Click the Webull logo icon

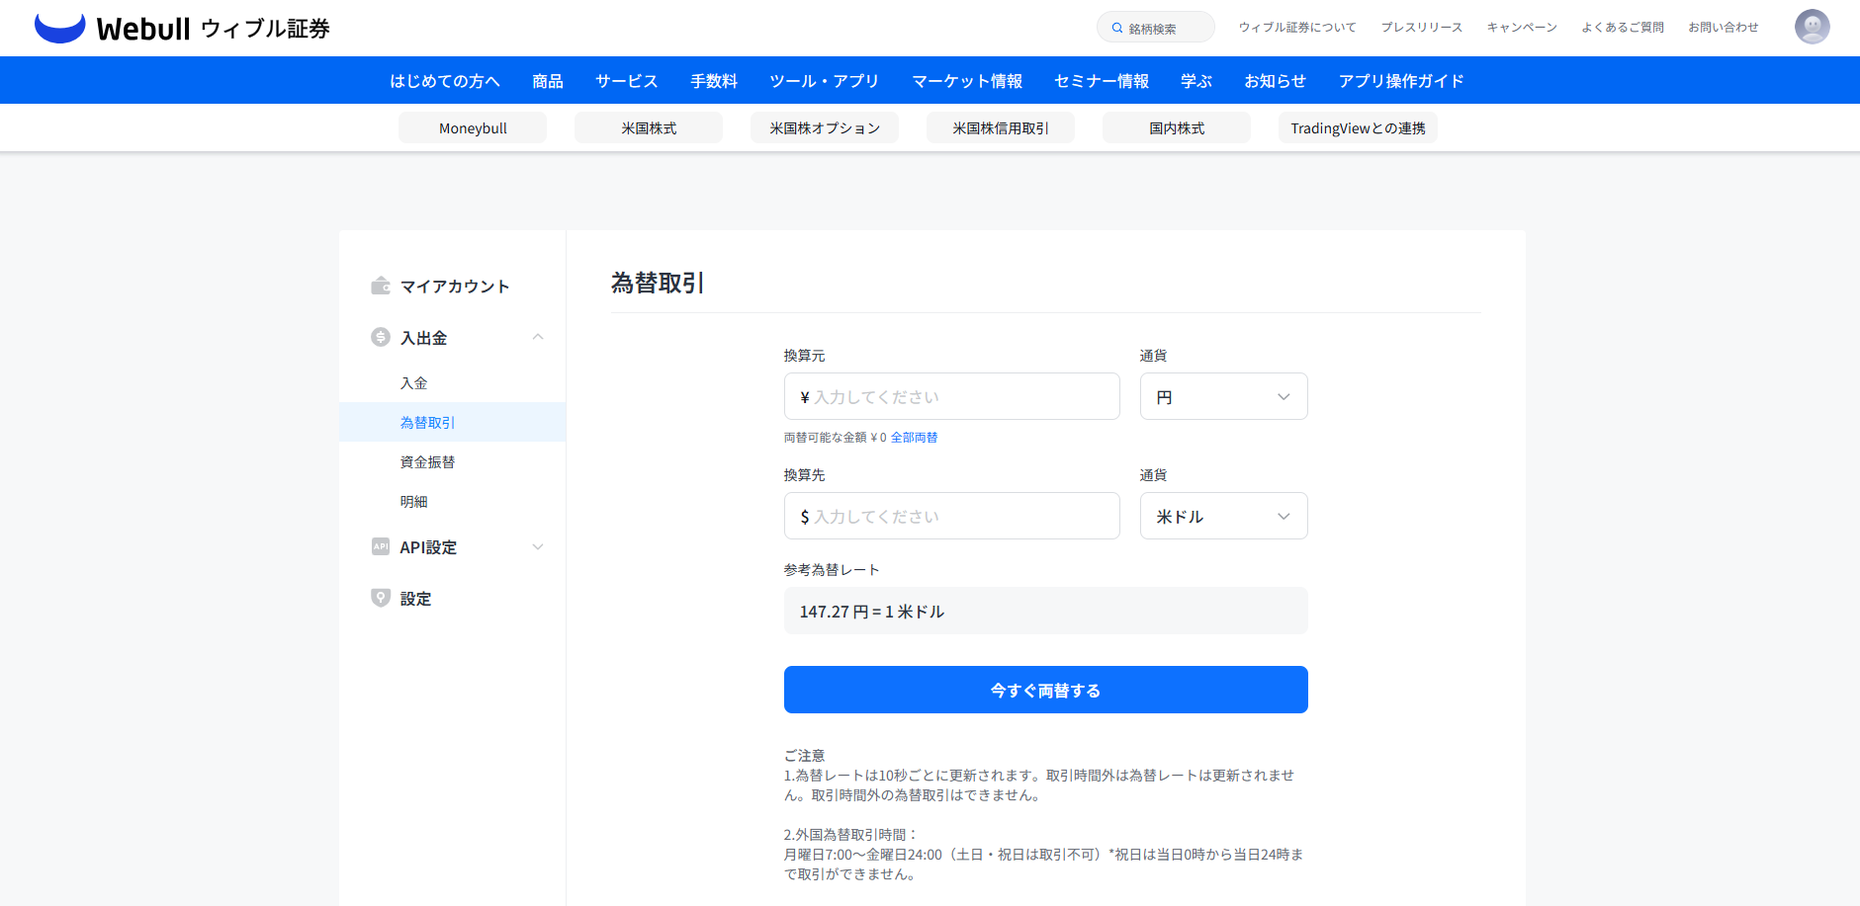tap(59, 28)
